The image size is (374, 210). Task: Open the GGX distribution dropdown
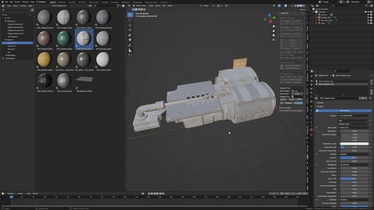click(353, 121)
